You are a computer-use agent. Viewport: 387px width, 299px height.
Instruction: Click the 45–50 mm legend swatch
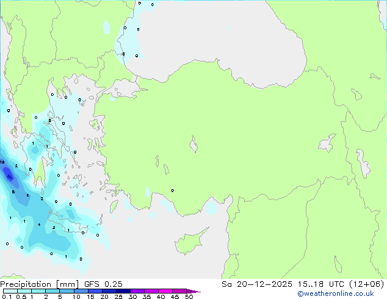pyautogui.click(x=179, y=291)
